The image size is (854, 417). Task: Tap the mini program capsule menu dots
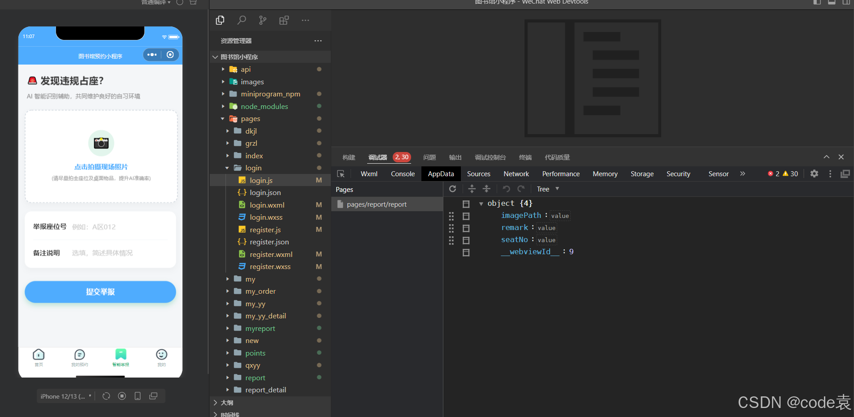click(152, 55)
